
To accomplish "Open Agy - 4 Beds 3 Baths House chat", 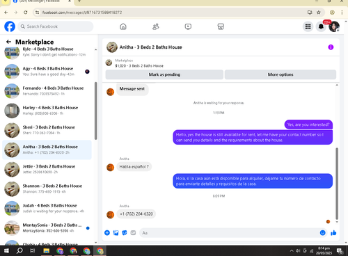I will (47, 72).
